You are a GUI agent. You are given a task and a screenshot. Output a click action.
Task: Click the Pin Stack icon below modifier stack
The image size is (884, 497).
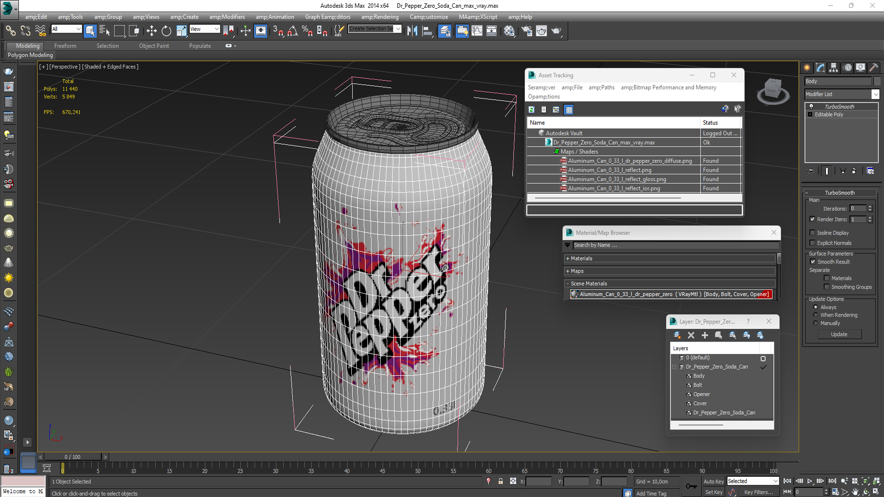tap(811, 171)
